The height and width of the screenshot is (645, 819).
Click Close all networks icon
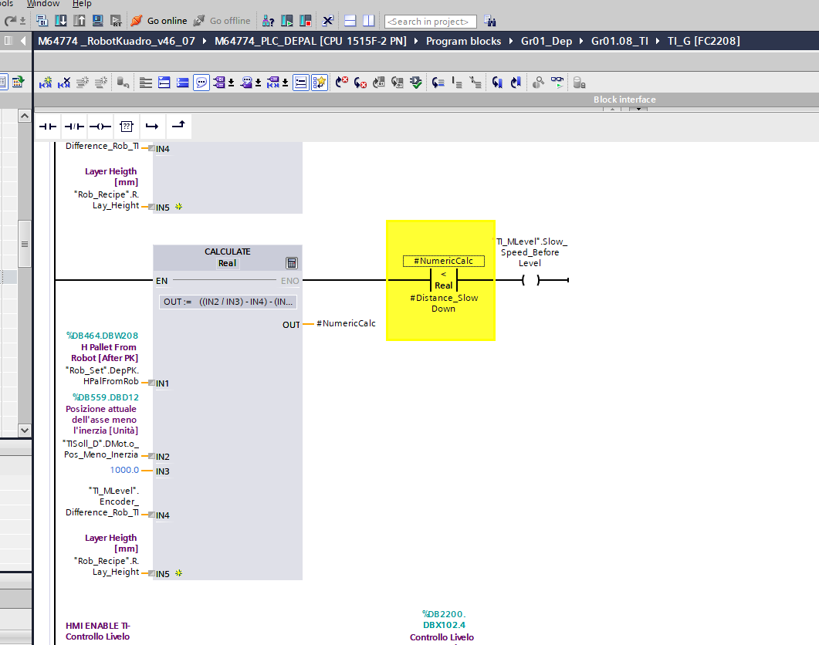[x=182, y=83]
